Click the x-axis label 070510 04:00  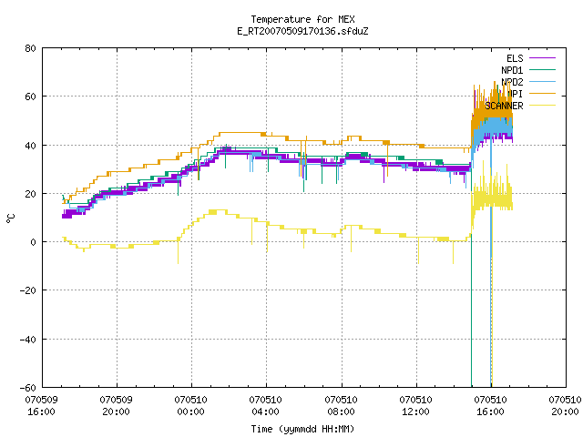pyautogui.click(x=266, y=406)
